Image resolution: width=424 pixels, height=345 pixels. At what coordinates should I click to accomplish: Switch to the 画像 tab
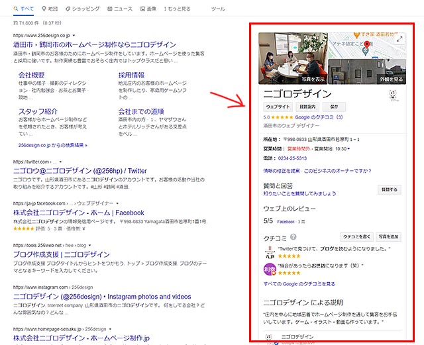point(148,9)
